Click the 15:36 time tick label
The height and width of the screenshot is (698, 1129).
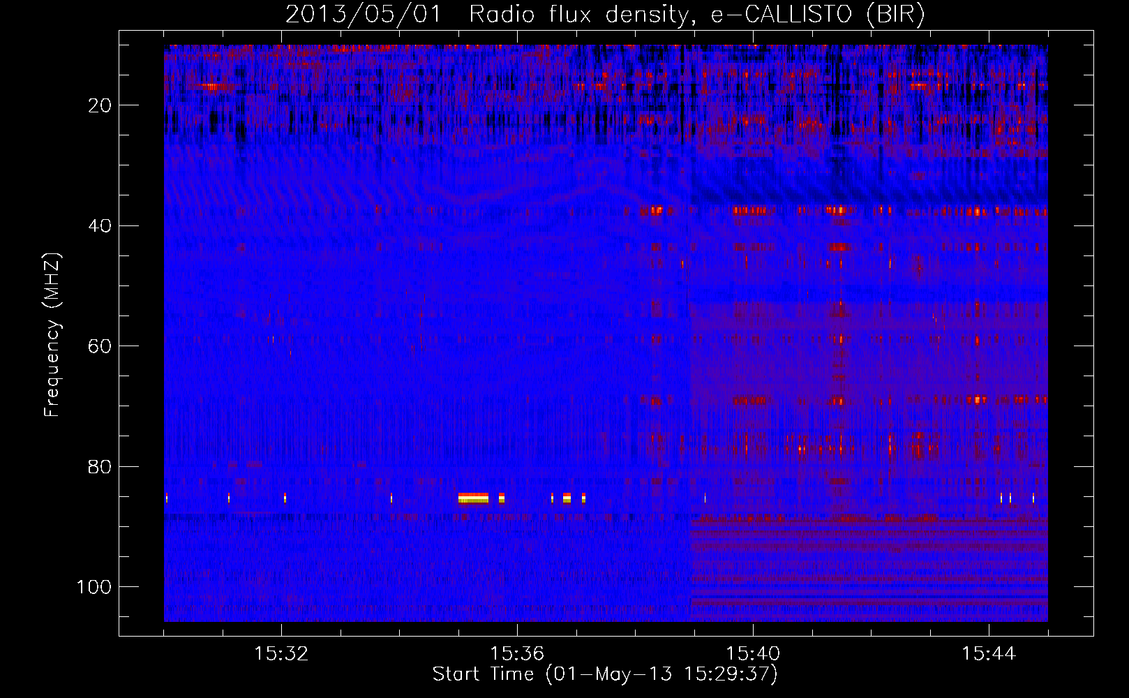[517, 654]
